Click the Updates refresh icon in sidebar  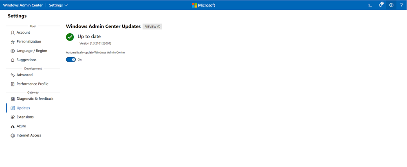click(x=13, y=108)
